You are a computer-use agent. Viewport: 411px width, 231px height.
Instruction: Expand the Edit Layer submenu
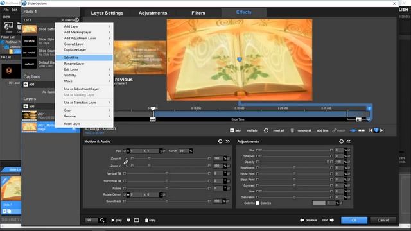point(84,69)
